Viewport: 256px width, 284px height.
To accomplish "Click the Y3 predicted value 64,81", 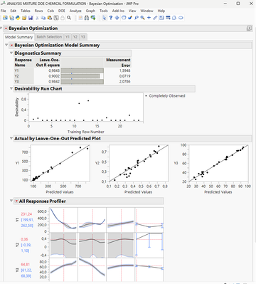I will coord(26,264).
